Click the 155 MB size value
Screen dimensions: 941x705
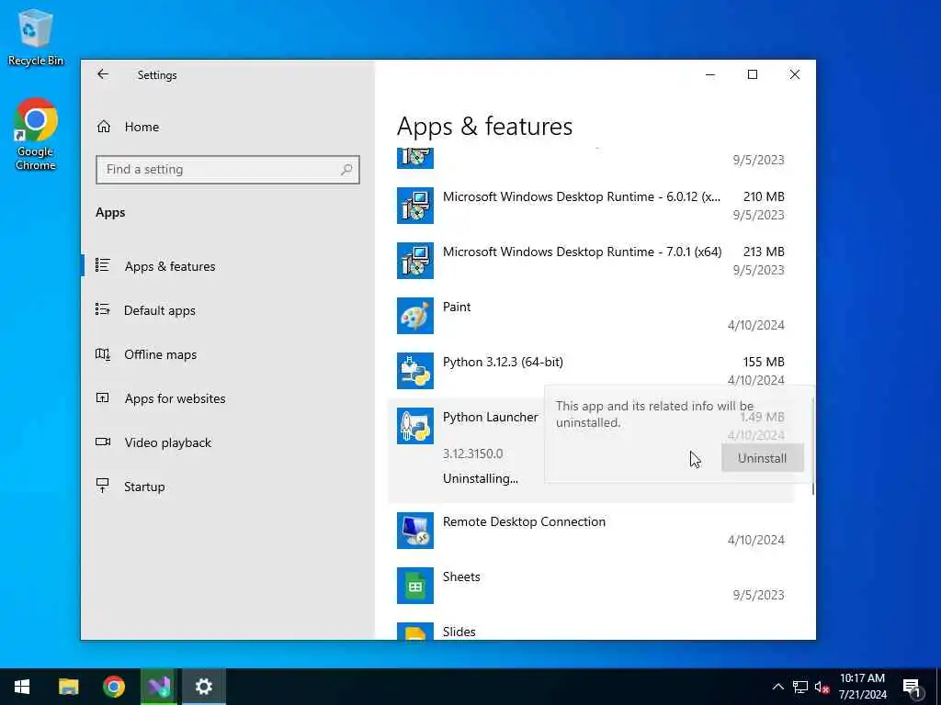(x=764, y=362)
